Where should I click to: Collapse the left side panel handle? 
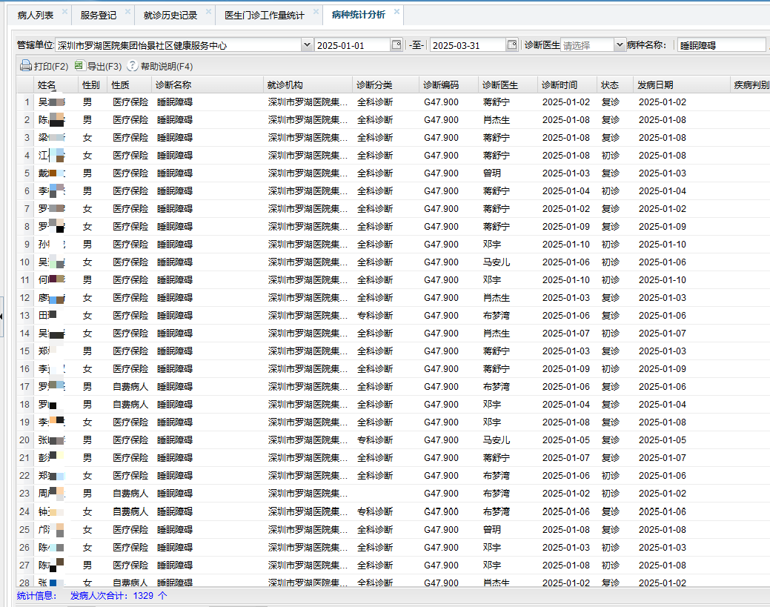[x=2, y=316]
